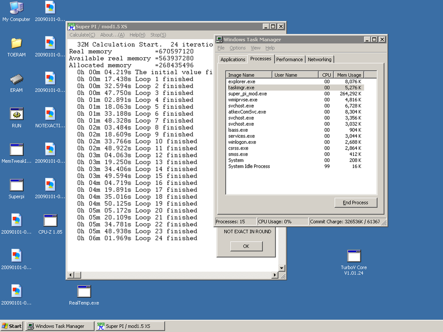The width and height of the screenshot is (443, 332).
Task: Open the About menu in Super PI
Action: pos(112,35)
